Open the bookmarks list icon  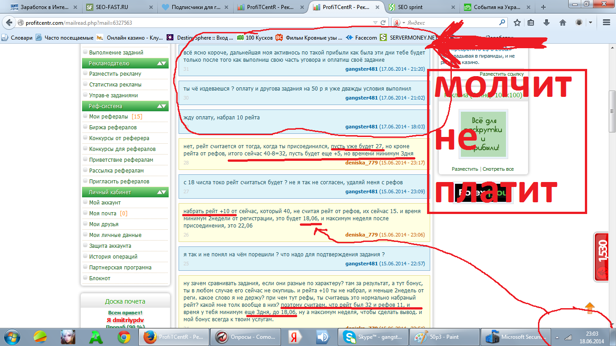(x=531, y=23)
